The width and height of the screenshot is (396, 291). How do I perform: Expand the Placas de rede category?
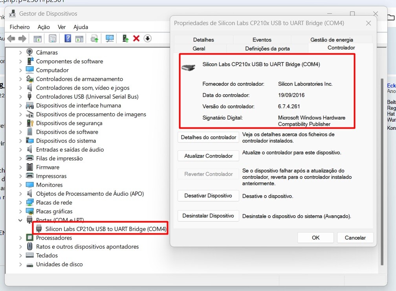(x=21, y=203)
